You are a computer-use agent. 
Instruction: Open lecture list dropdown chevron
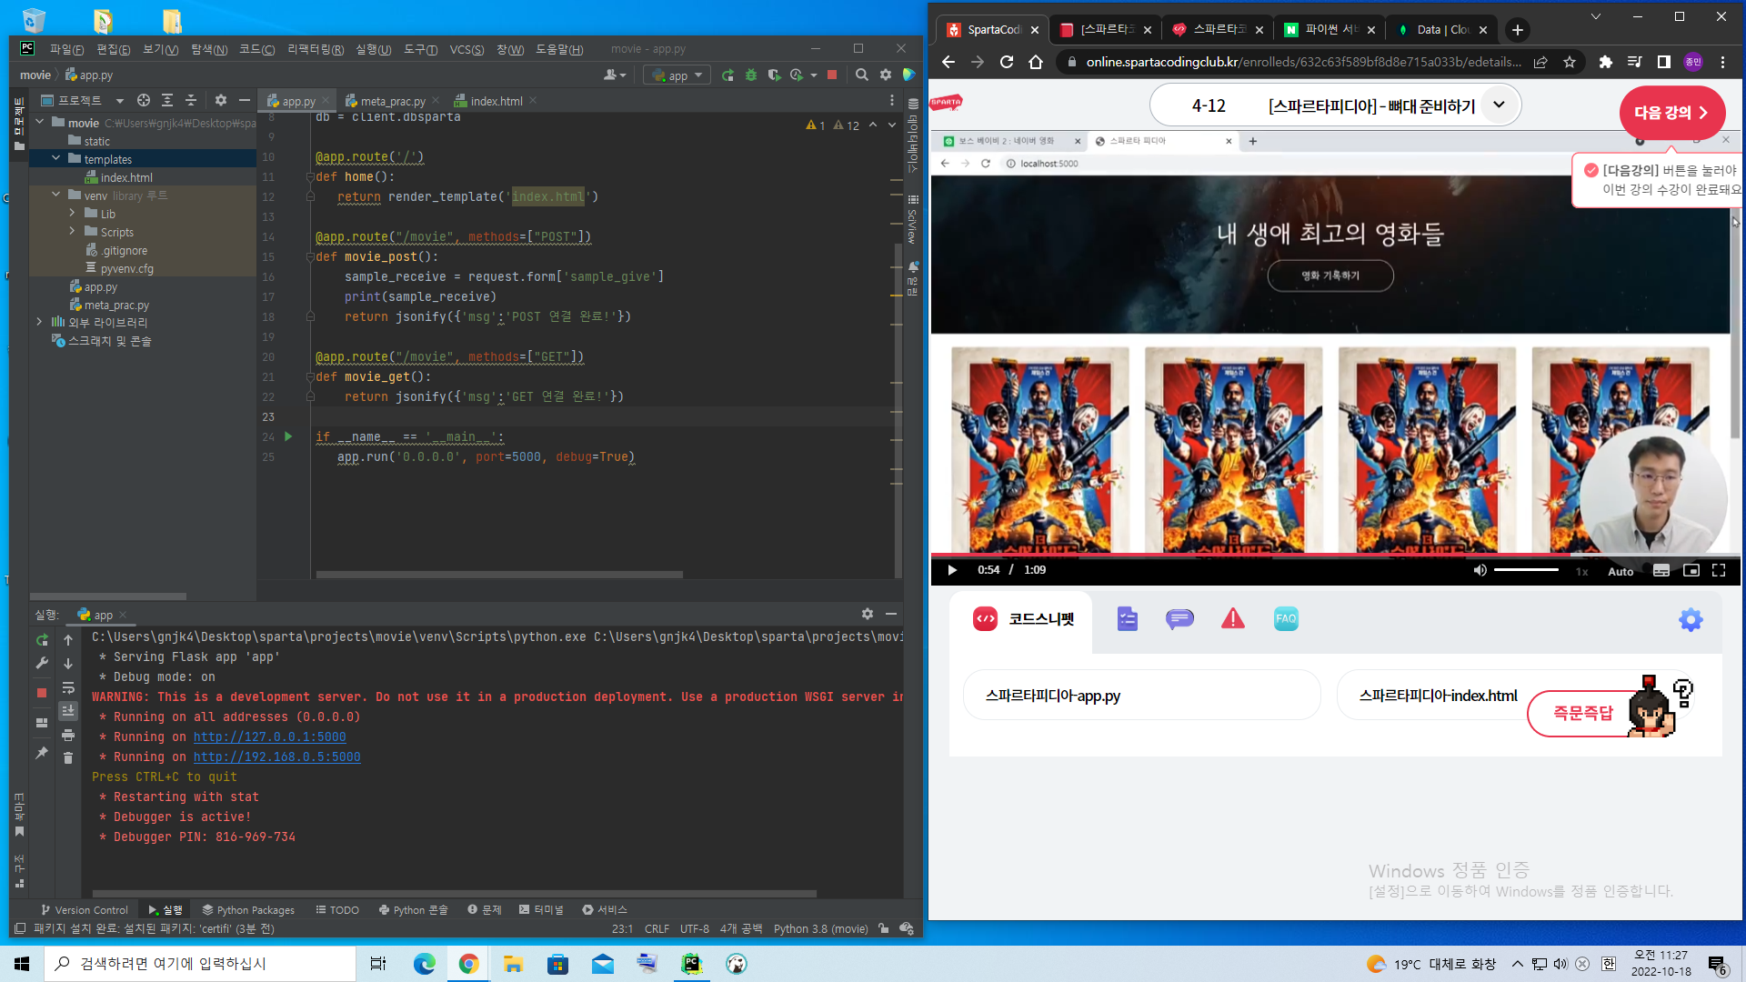[x=1500, y=105]
